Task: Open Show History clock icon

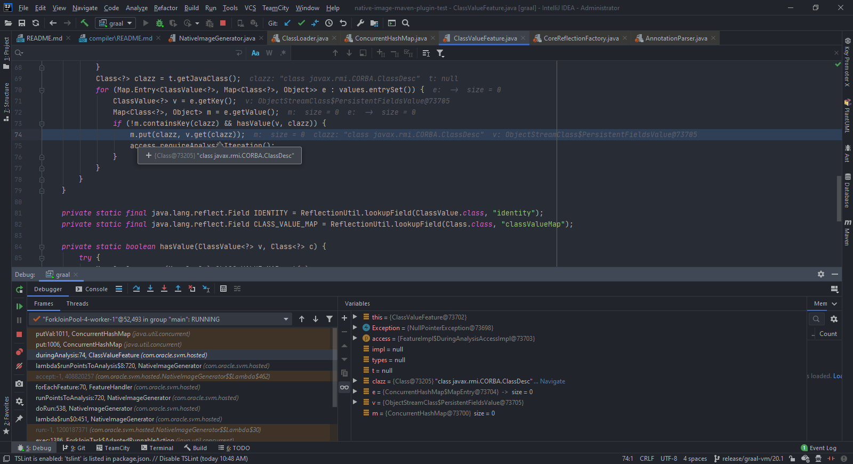Action: (x=329, y=23)
